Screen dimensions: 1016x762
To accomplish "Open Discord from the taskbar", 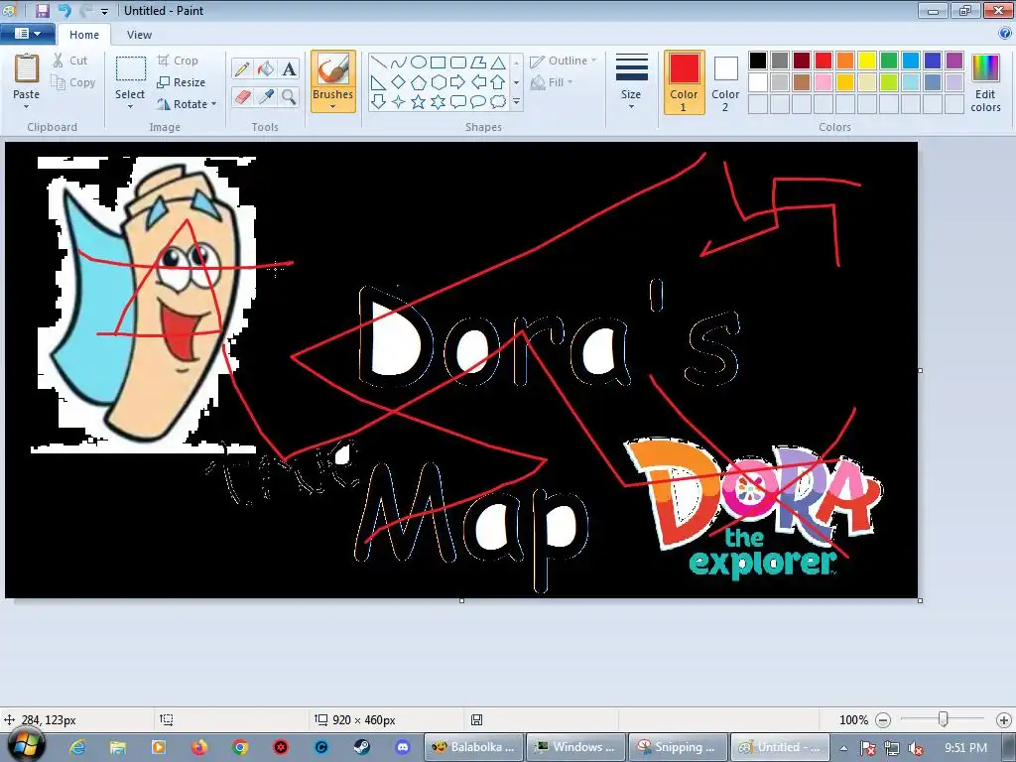I will pos(403,747).
